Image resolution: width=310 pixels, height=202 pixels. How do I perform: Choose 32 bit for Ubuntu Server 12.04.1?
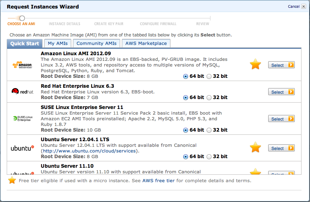(x=209, y=157)
